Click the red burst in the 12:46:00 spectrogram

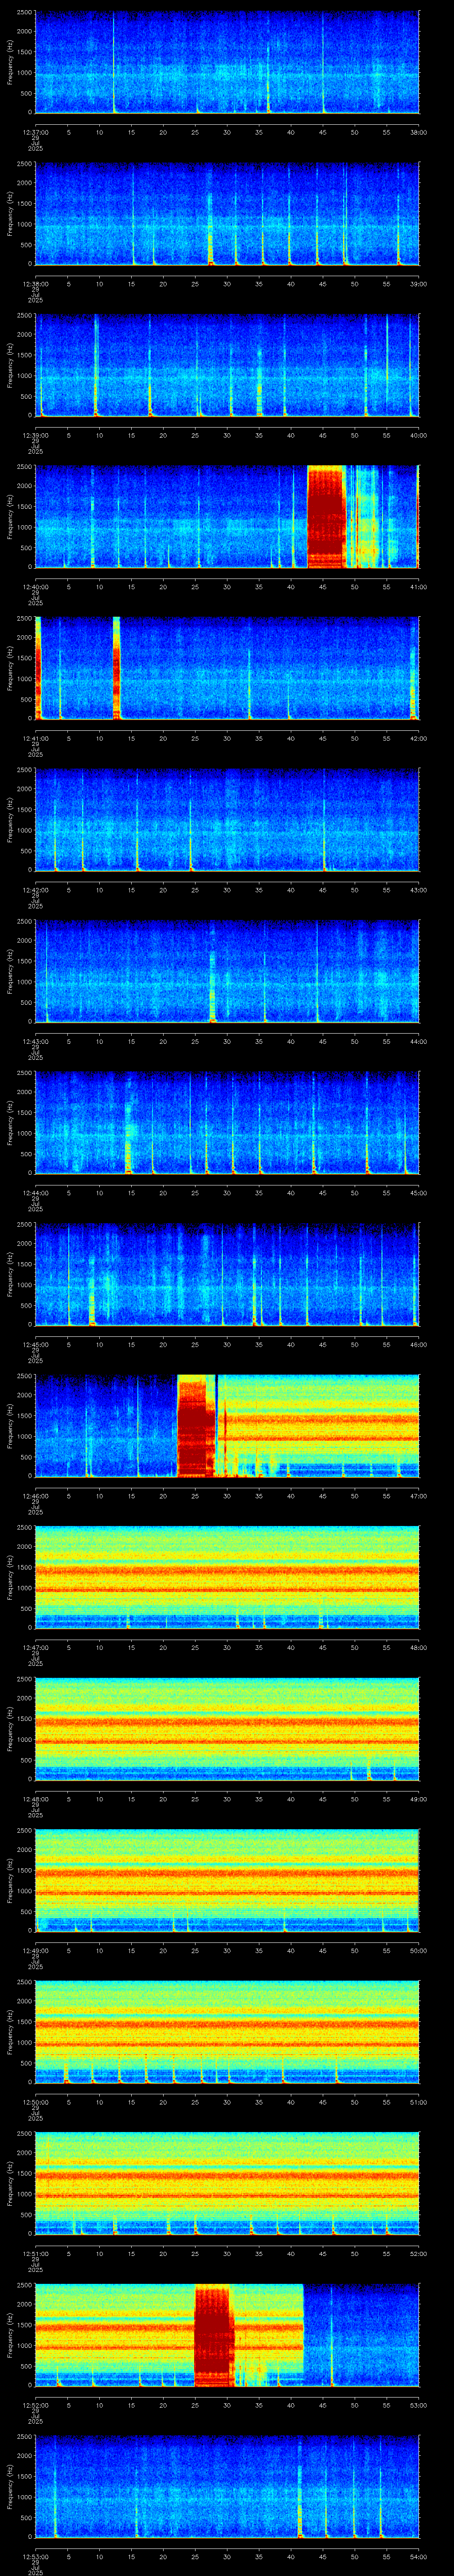tap(196, 1426)
